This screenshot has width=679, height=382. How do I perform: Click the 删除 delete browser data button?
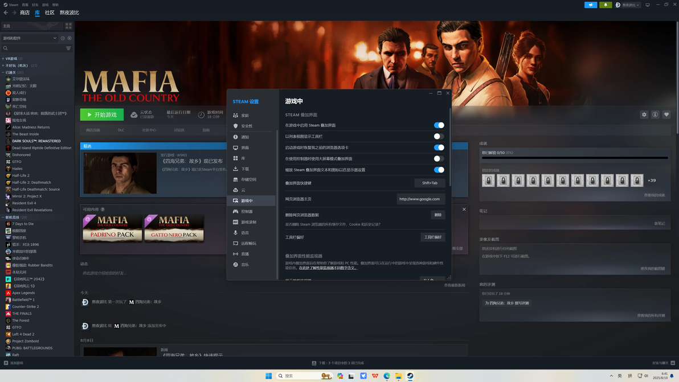438,215
